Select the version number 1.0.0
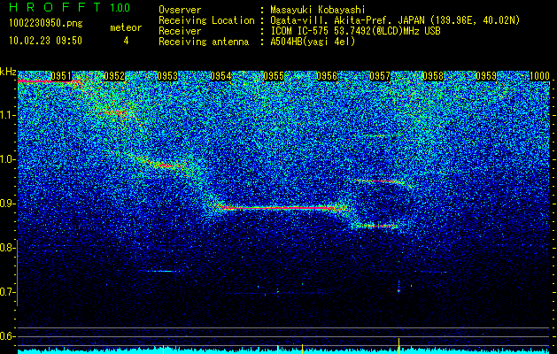This screenshot has height=354, width=557. coord(120,8)
